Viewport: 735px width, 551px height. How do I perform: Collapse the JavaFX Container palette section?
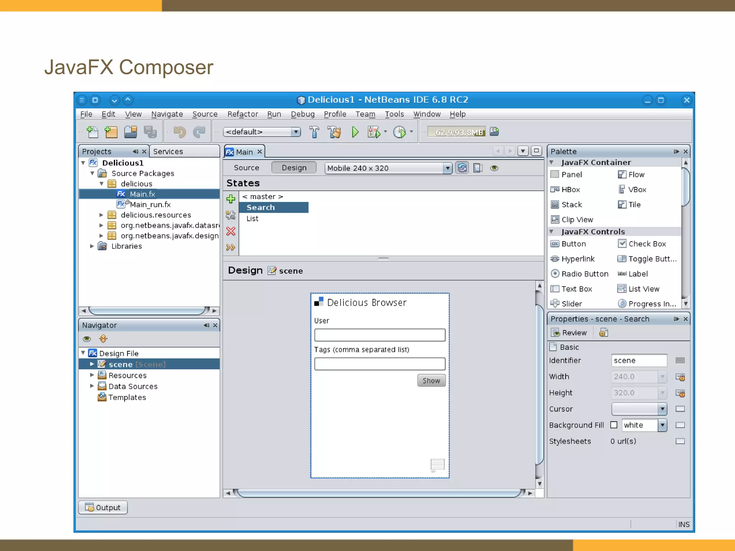click(x=551, y=162)
